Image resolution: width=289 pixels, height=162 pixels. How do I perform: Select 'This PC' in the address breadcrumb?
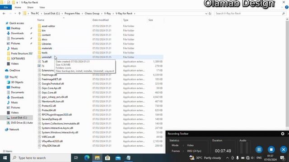(35, 13)
